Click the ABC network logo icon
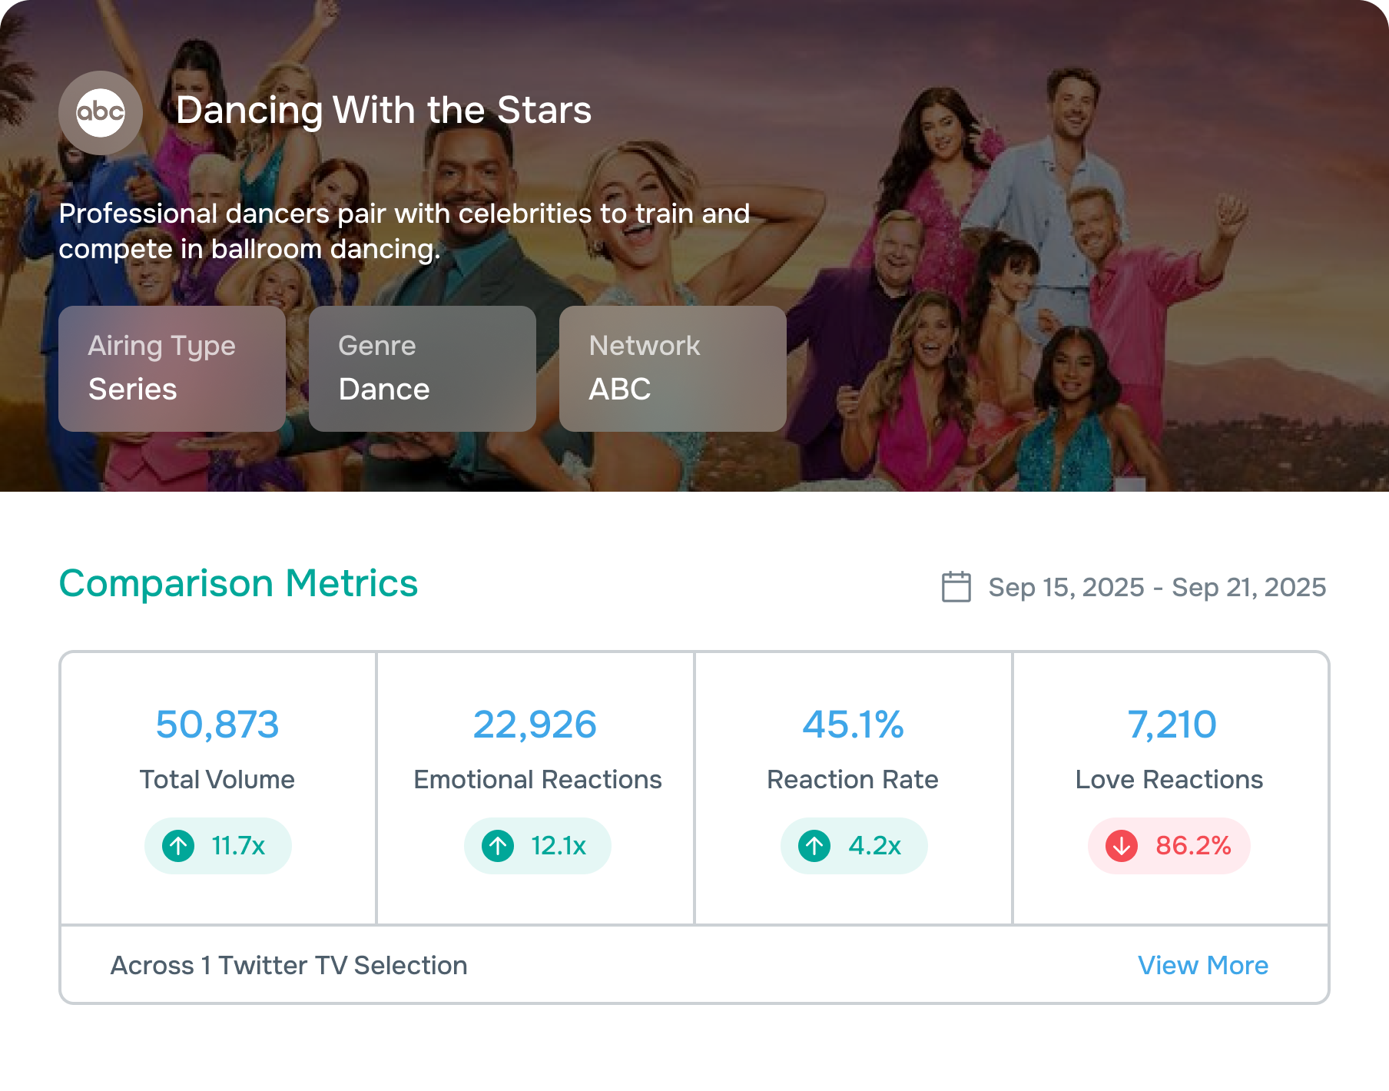Screen dimensions: 1389x1091 point(101,113)
